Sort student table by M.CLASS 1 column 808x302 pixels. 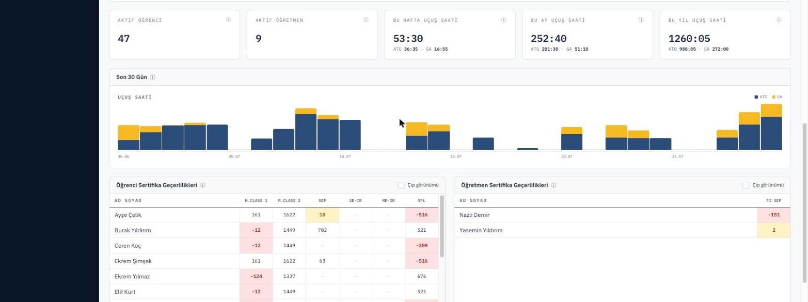coord(256,201)
